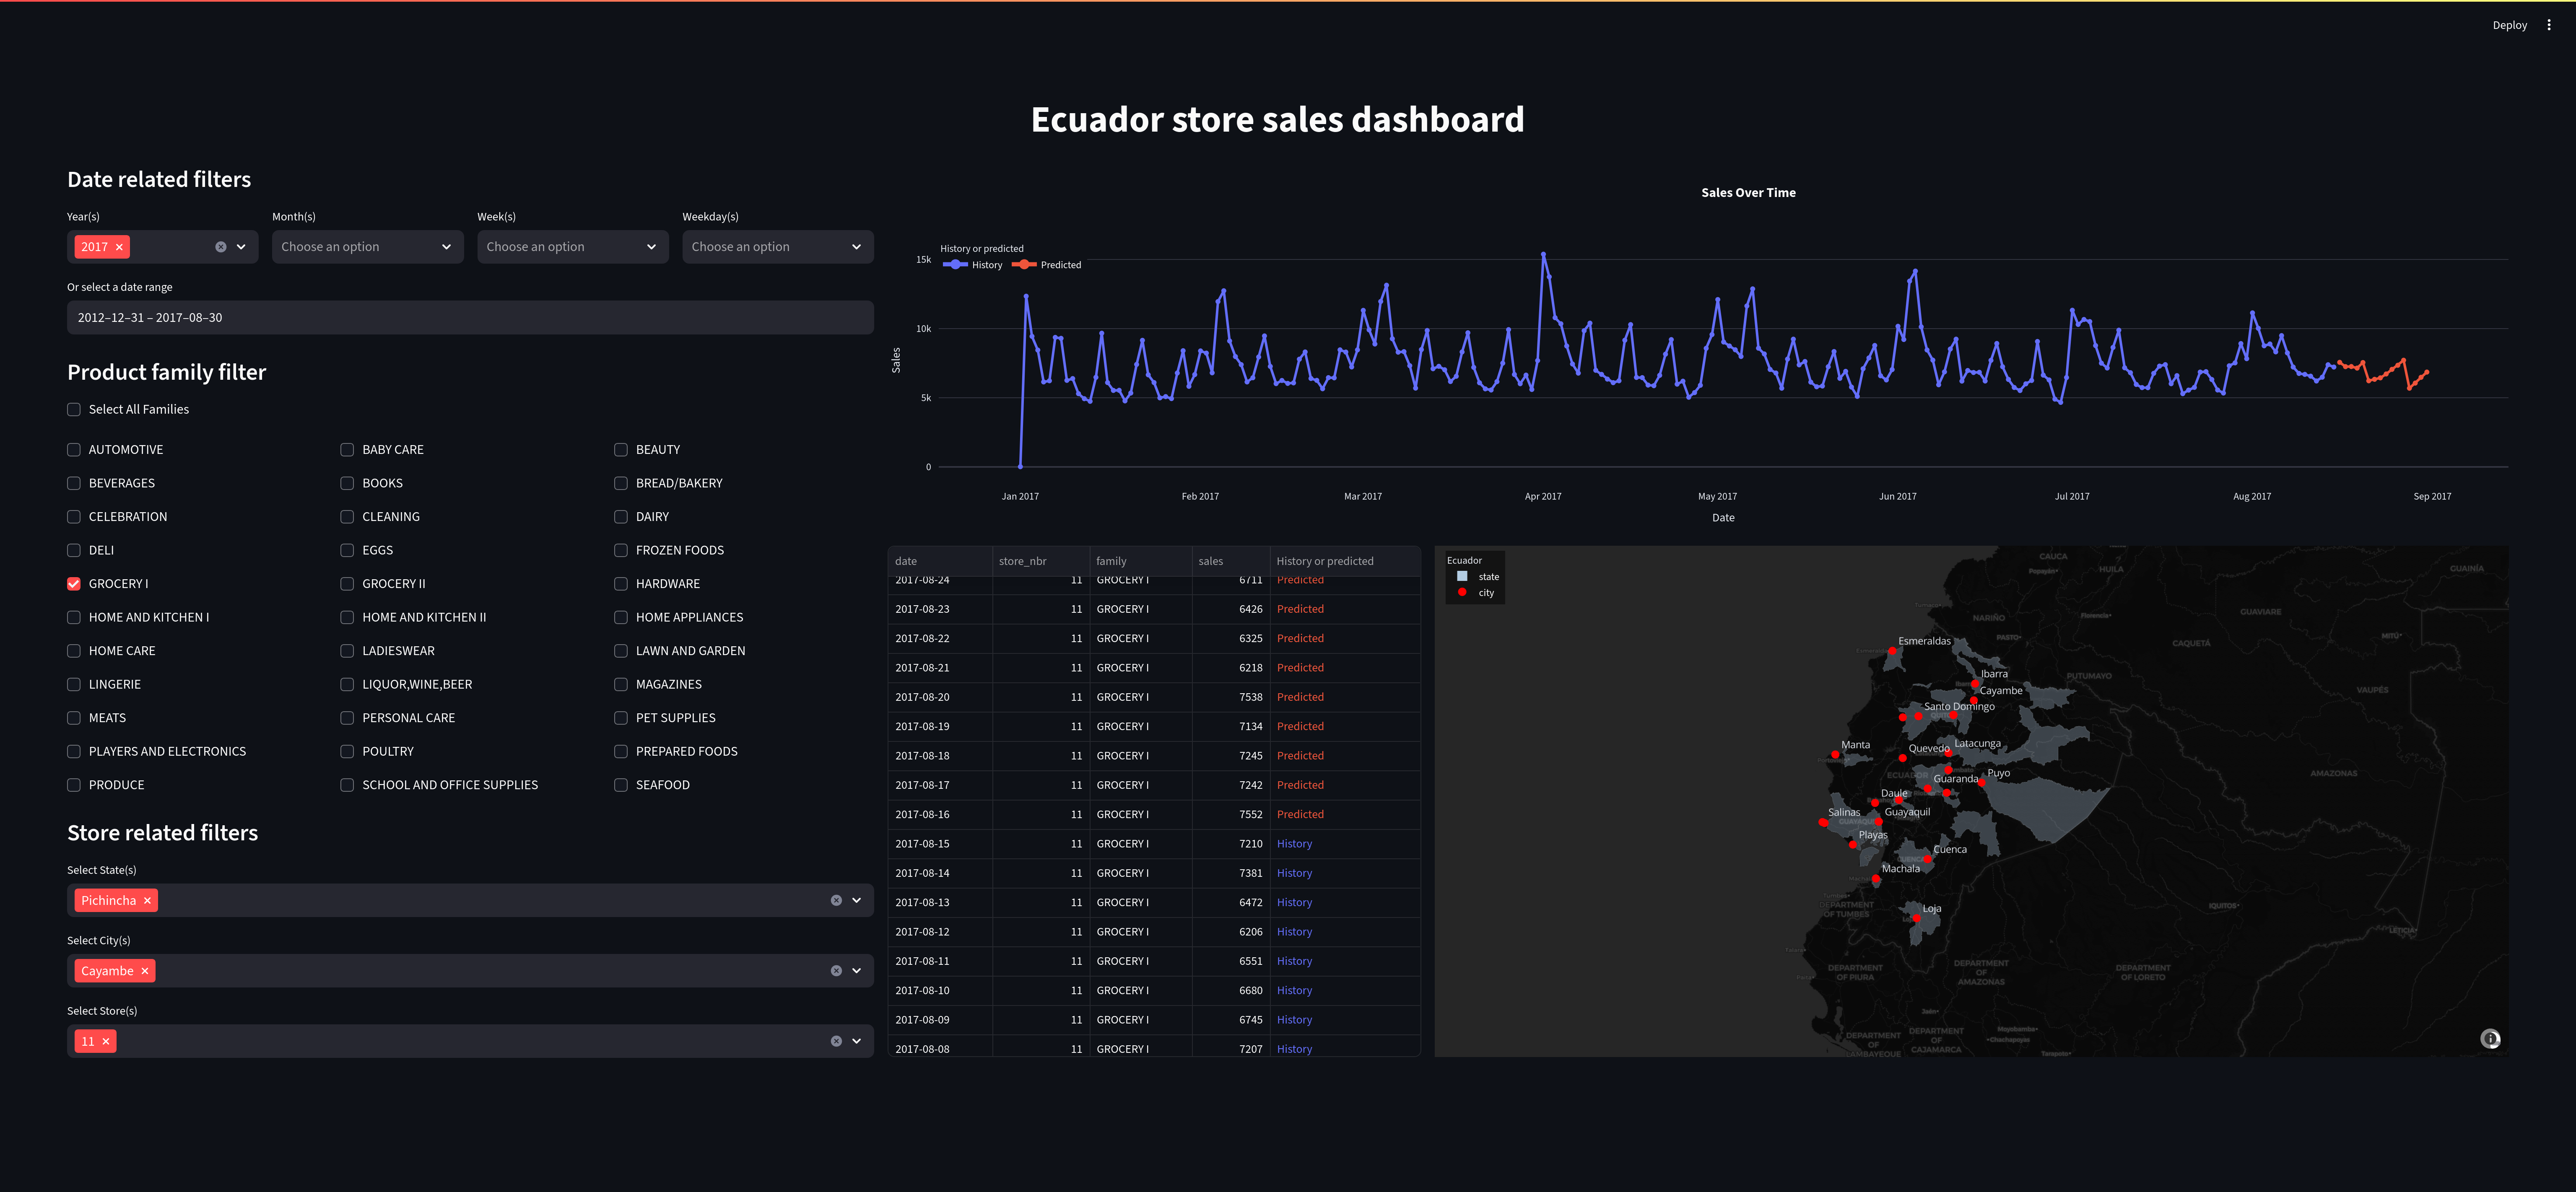Toggle the BEAUTY checkbox
The height and width of the screenshot is (1192, 2576).
tap(621, 450)
